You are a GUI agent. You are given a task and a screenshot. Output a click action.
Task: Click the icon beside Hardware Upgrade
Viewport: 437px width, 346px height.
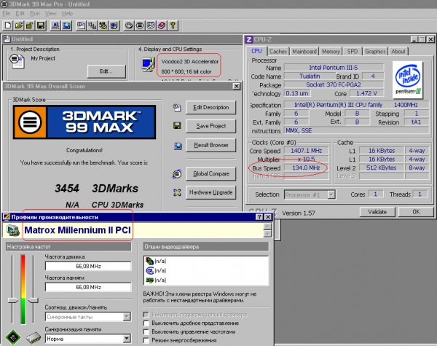(x=177, y=192)
